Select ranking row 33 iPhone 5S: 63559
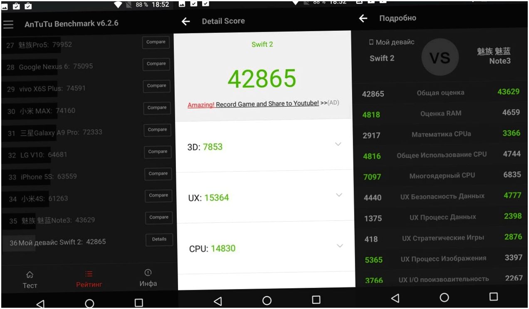 point(42,177)
